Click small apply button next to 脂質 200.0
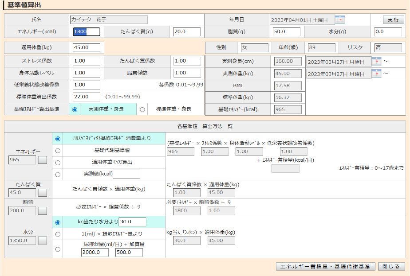The height and width of the screenshot is (276, 410). pyautogui.click(x=43, y=210)
